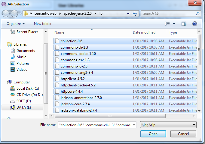Screen dimensions: 205x144
Task: Click the file list scroll down arrow
Action: pos(199,111)
